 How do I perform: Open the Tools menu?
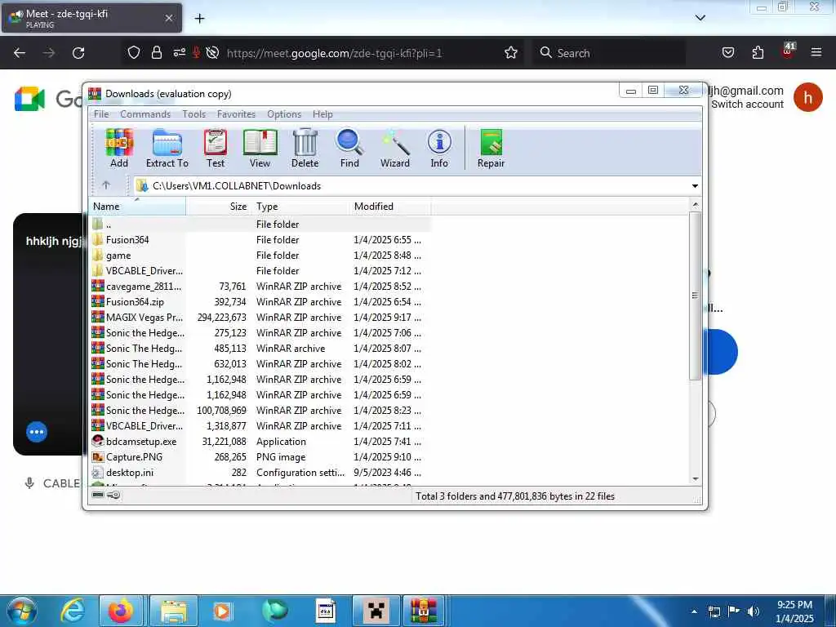coord(193,114)
